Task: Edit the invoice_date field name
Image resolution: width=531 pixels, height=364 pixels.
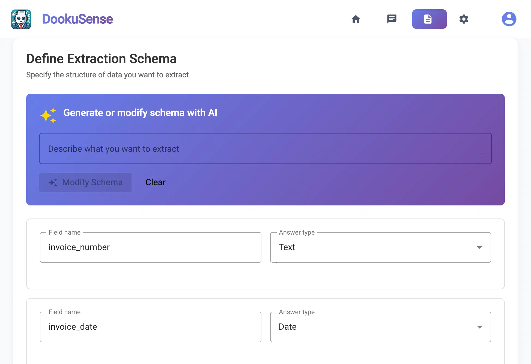Action: [150, 327]
